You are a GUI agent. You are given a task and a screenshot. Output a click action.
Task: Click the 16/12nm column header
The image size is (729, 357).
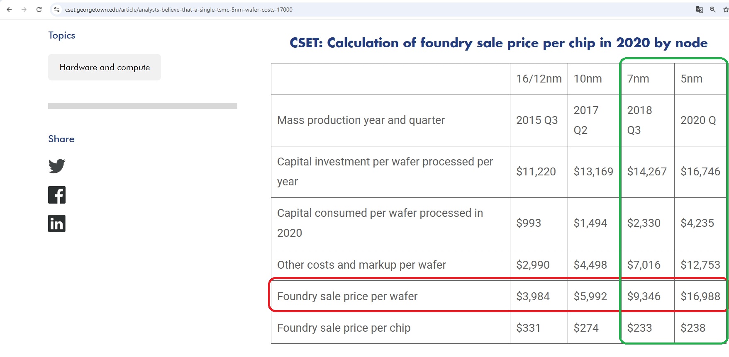[x=539, y=79]
